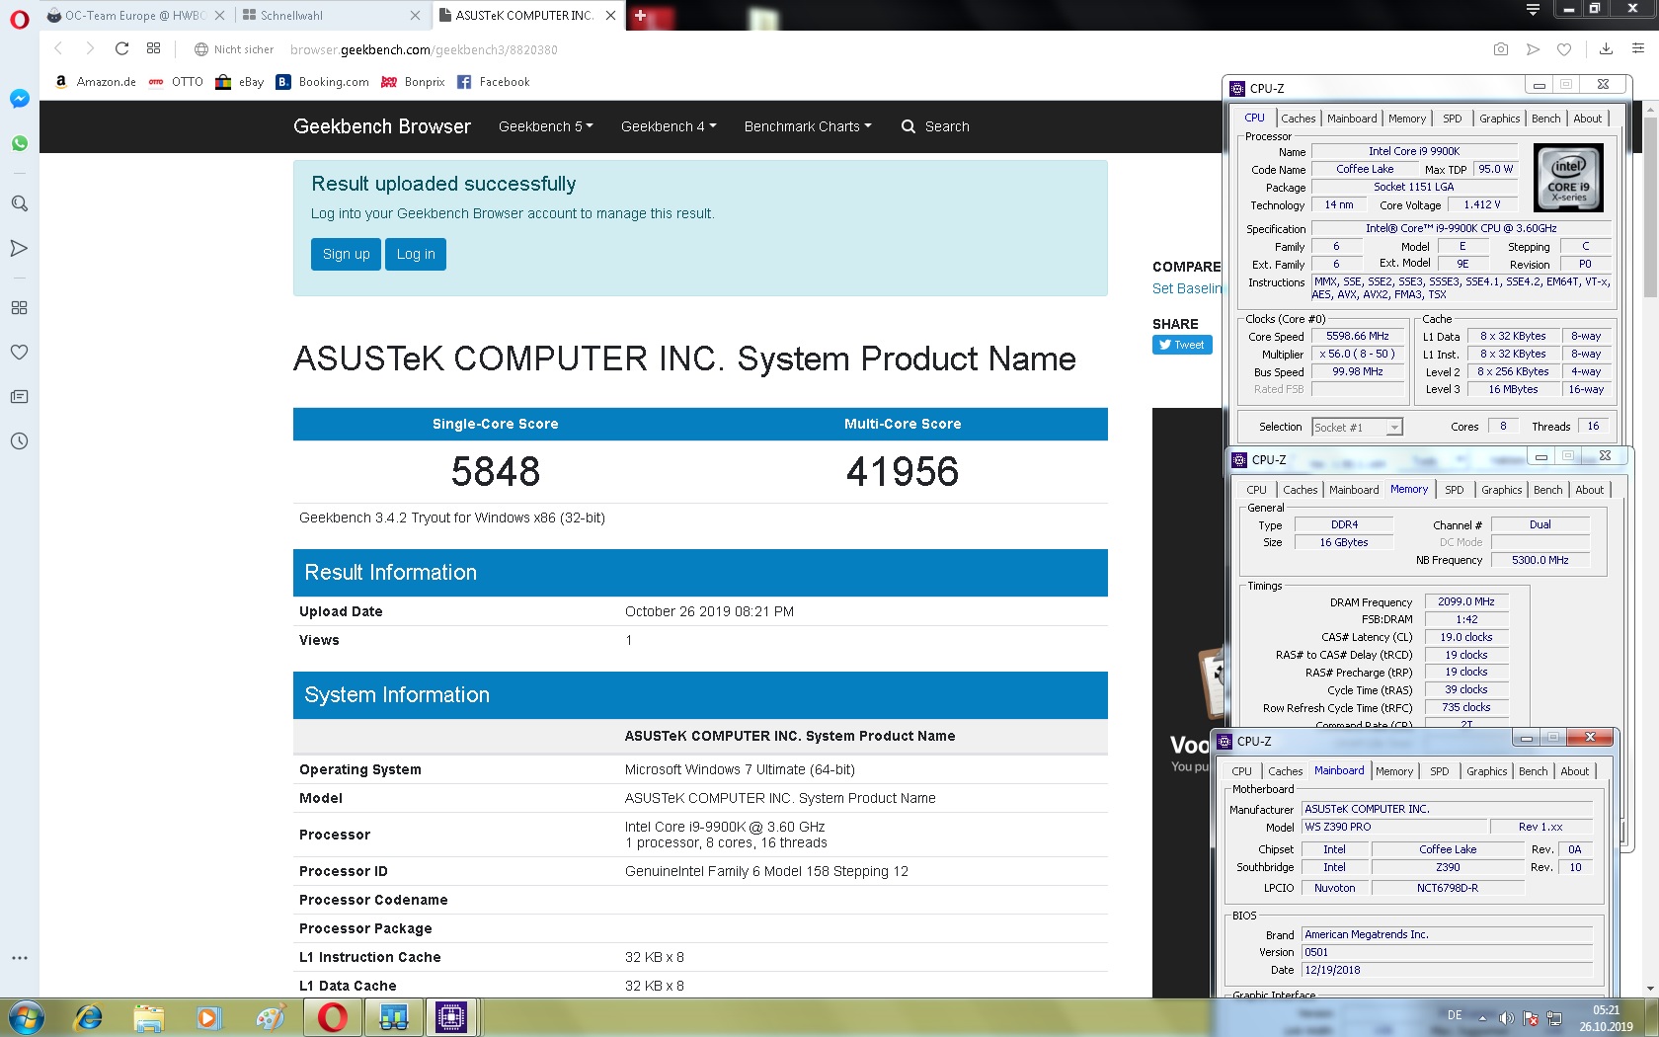Open Easy Setup icon

click(1638, 49)
